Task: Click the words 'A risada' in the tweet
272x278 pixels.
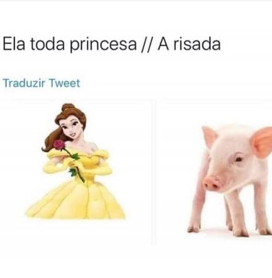Action: [x=189, y=44]
